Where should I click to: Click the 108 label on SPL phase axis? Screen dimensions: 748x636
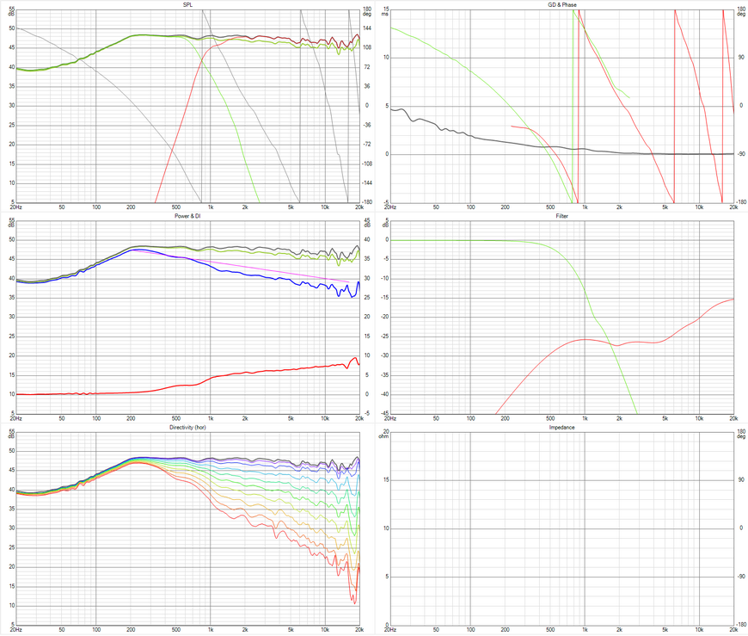point(367,47)
